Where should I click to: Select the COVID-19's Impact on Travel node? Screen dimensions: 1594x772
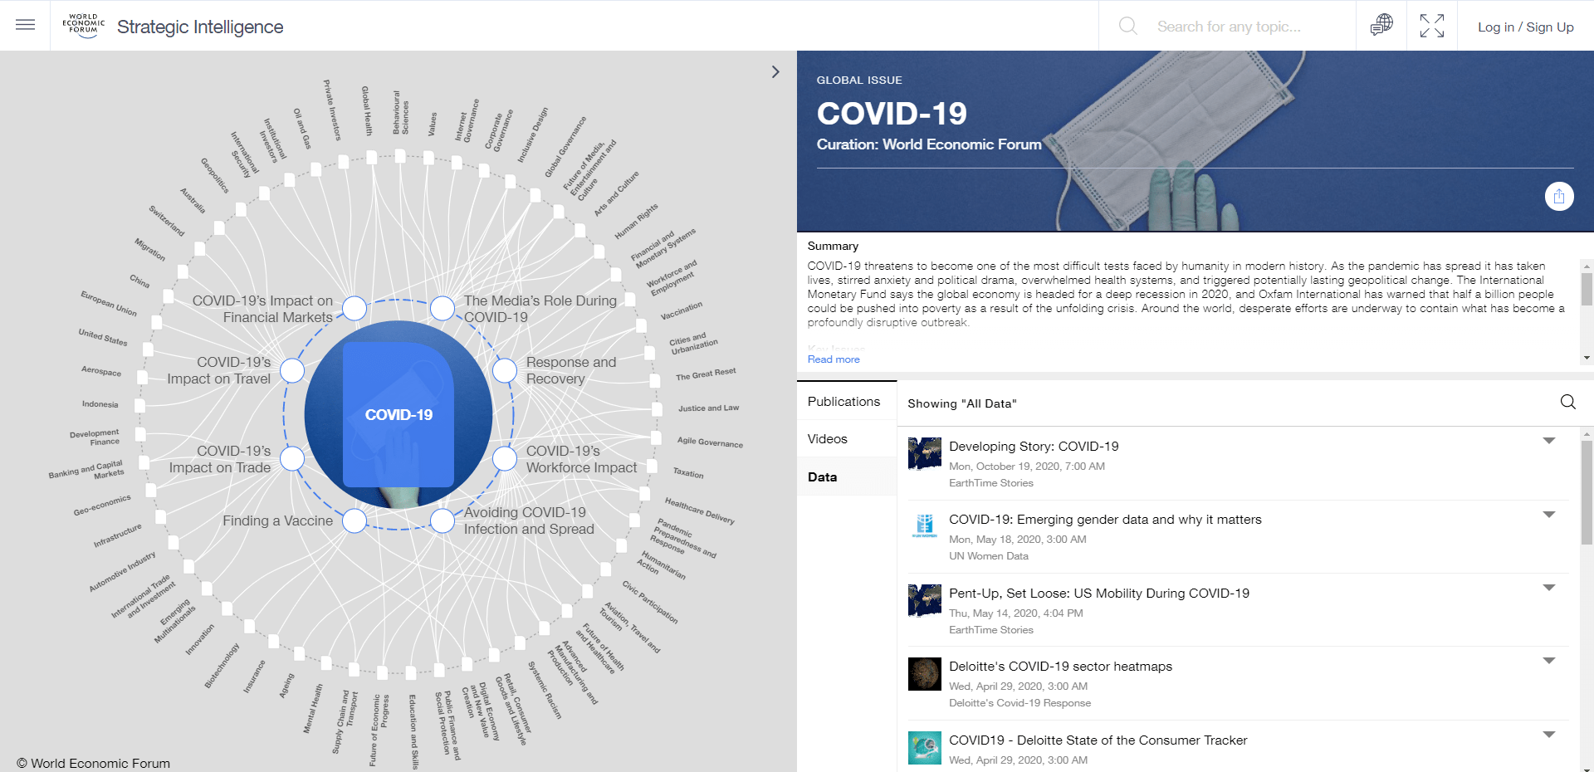(x=292, y=370)
